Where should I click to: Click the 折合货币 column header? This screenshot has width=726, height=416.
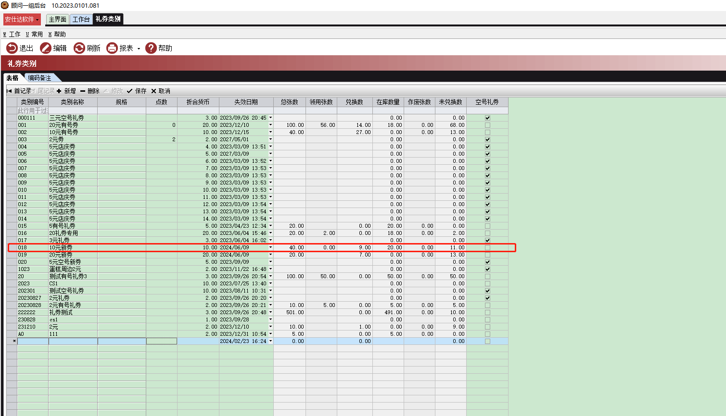[198, 102]
